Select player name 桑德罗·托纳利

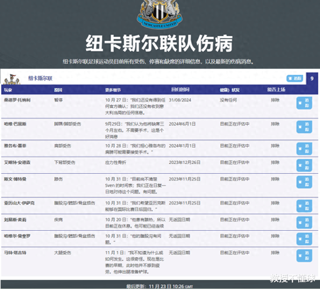(x=17, y=100)
